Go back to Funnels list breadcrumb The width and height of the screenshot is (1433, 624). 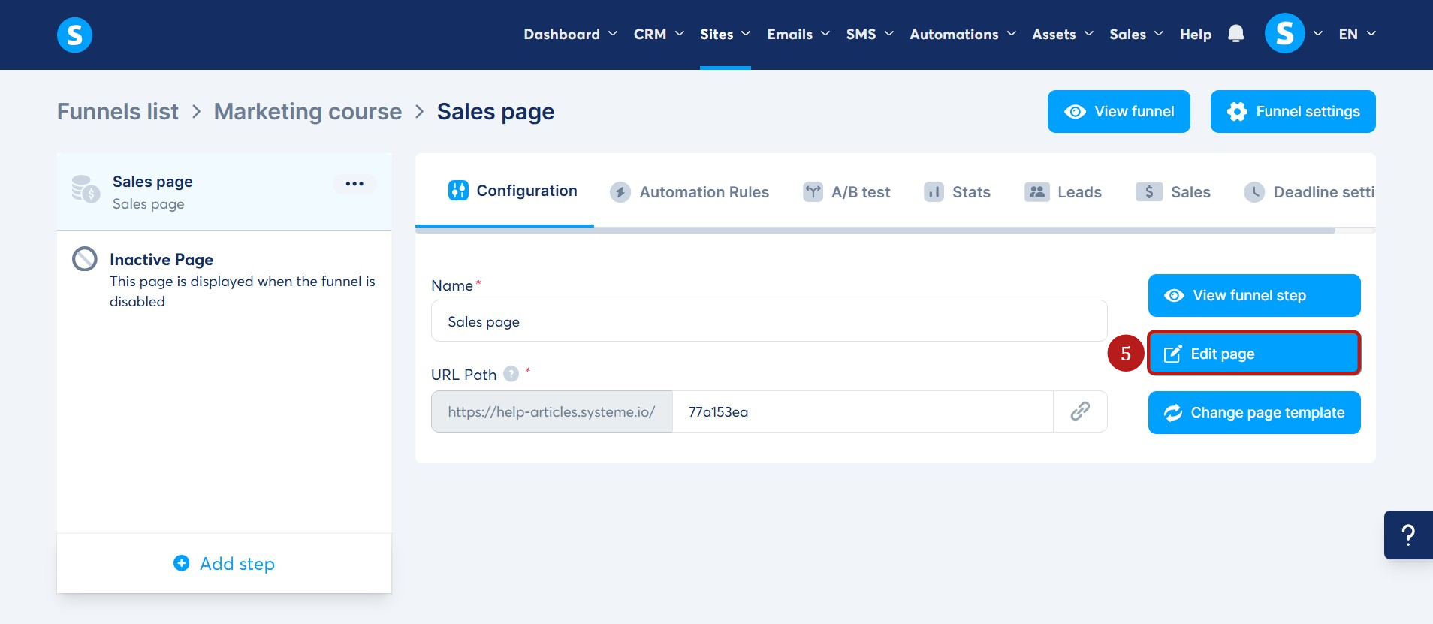coord(118,111)
